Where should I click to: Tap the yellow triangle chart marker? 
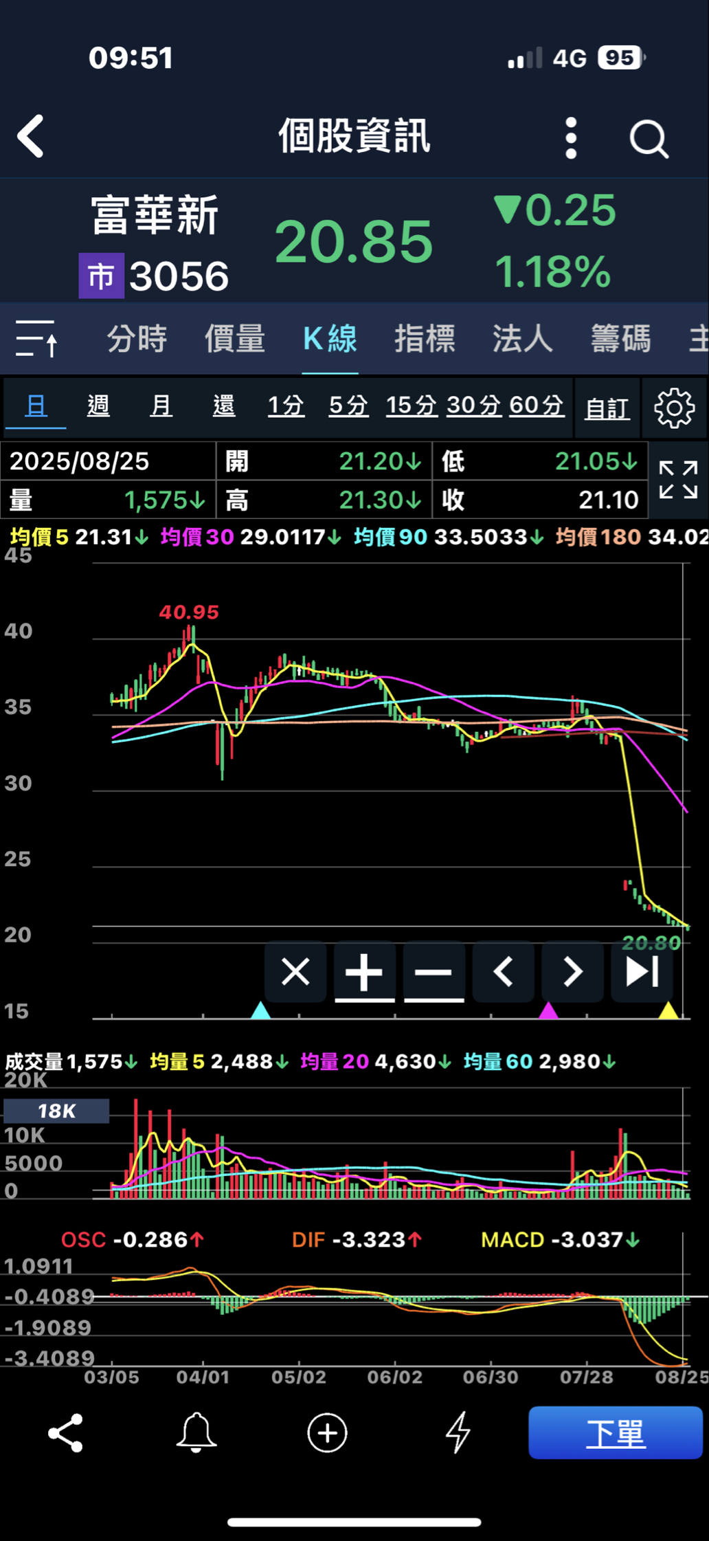pyautogui.click(x=668, y=1010)
